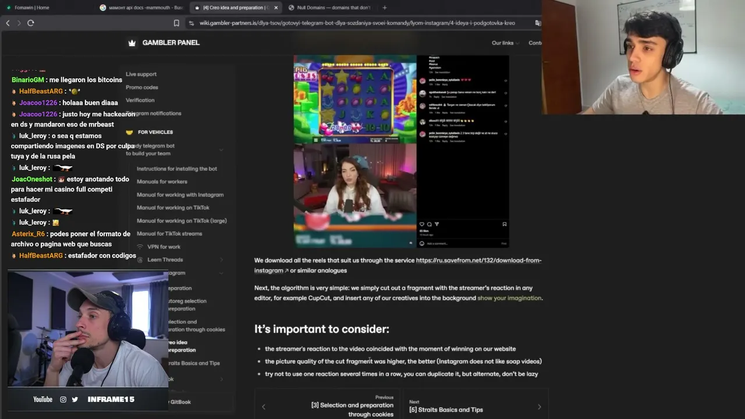
Task: Collapse the telegram bot sidebar section chevron
Action: tap(221, 150)
